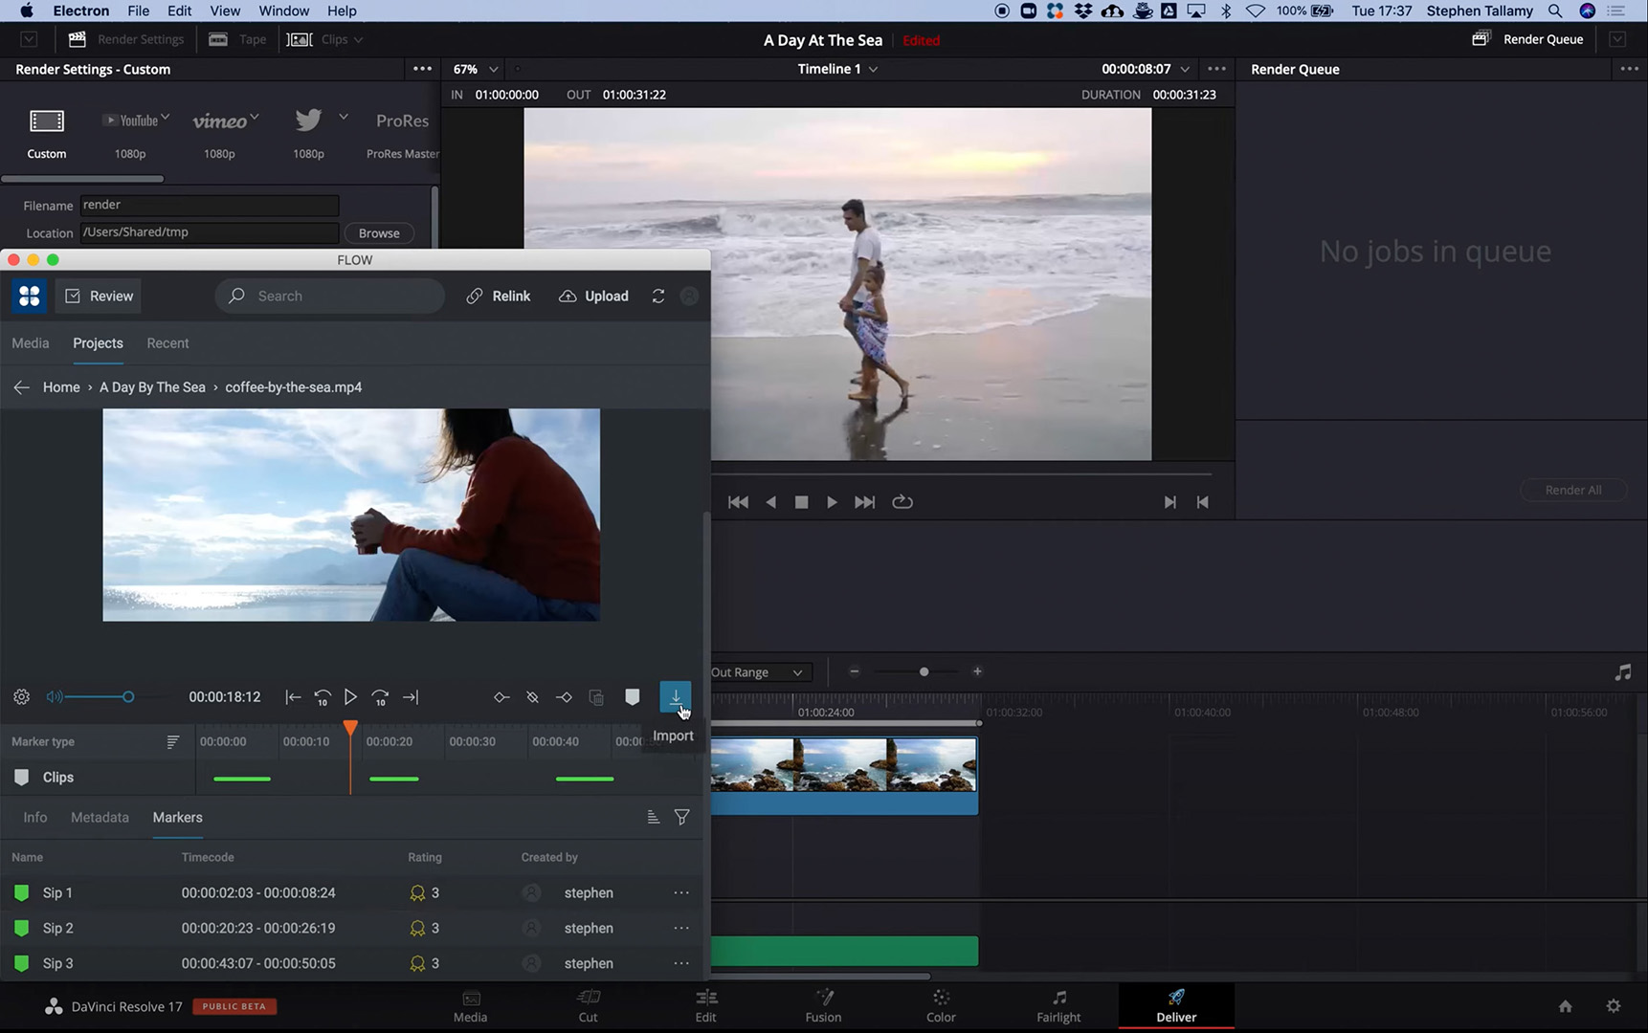Switch to the Metadata tab
1648x1033 pixels.
click(x=100, y=817)
